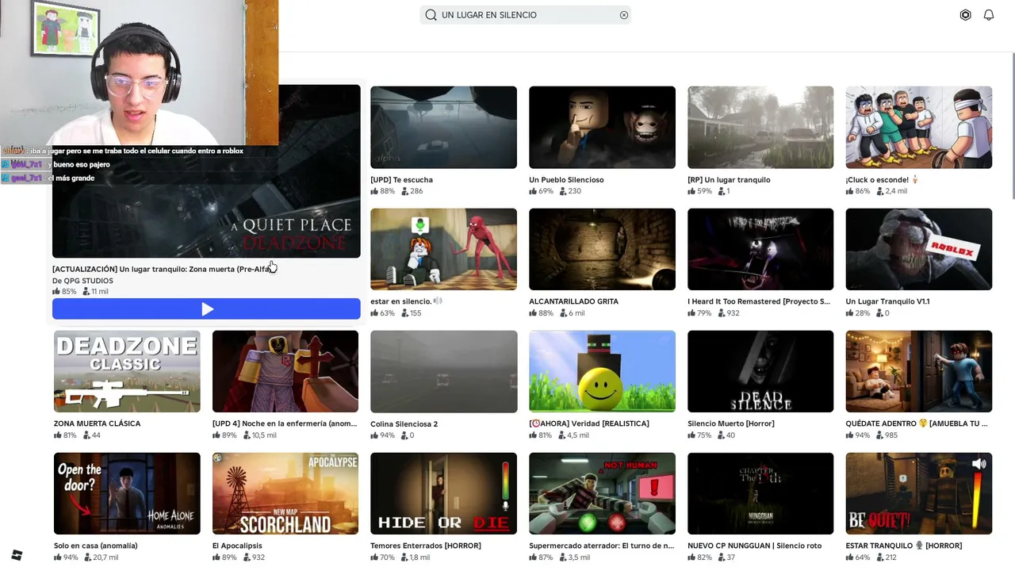
Task: Click the title "Colina Silenciosa 2"
Action: tap(404, 424)
